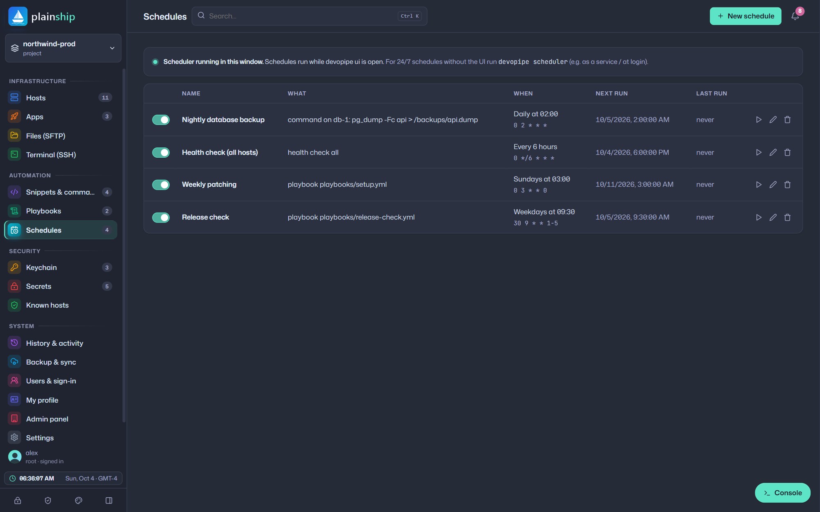The width and height of the screenshot is (820, 512).
Task: Open the Console button
Action: point(782,493)
